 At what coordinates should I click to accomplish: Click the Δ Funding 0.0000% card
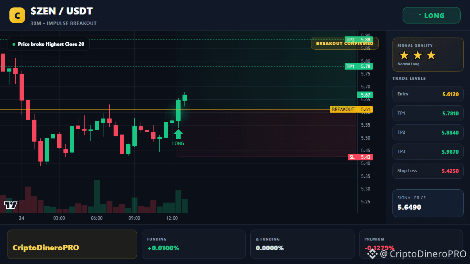[302, 244]
